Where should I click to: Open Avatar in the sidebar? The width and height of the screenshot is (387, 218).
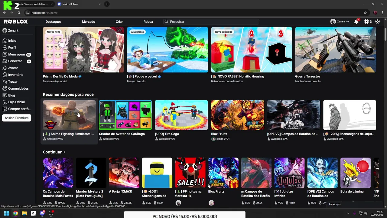(13, 68)
